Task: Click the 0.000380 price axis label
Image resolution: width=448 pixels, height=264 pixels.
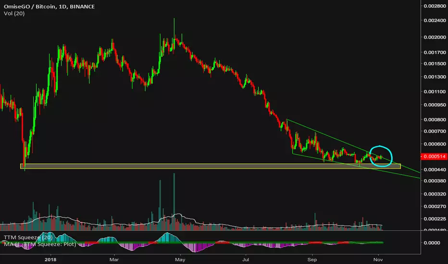Action: click(435, 181)
